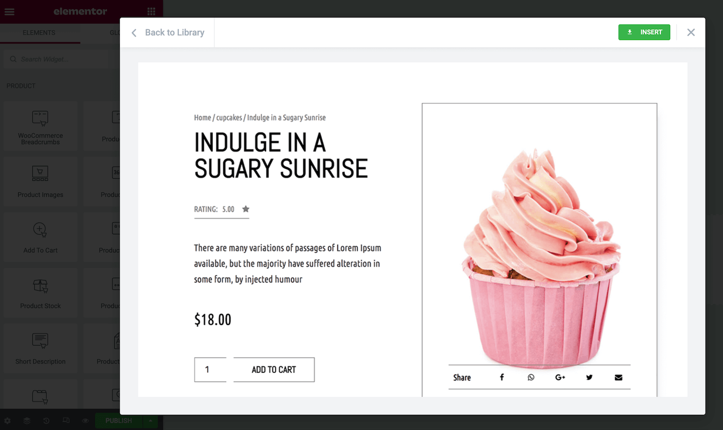Open the Elementor hamburger menu
Image resolution: width=723 pixels, height=430 pixels.
pos(10,12)
